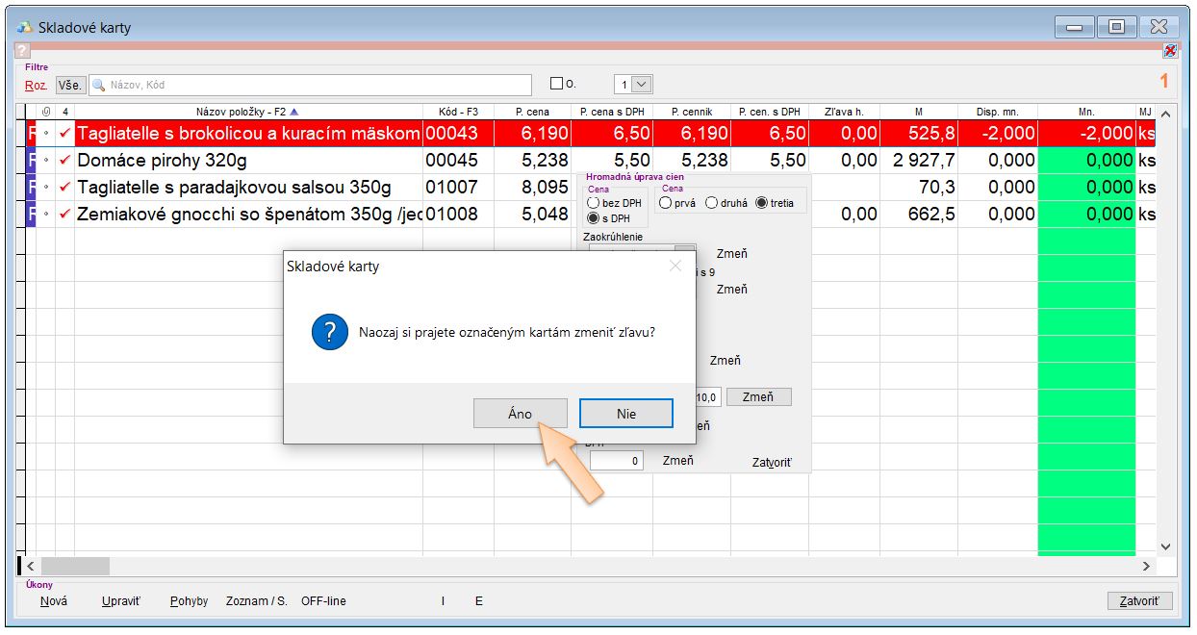Click the red X icon below title bar
The image size is (1197, 635).
coord(1170,51)
